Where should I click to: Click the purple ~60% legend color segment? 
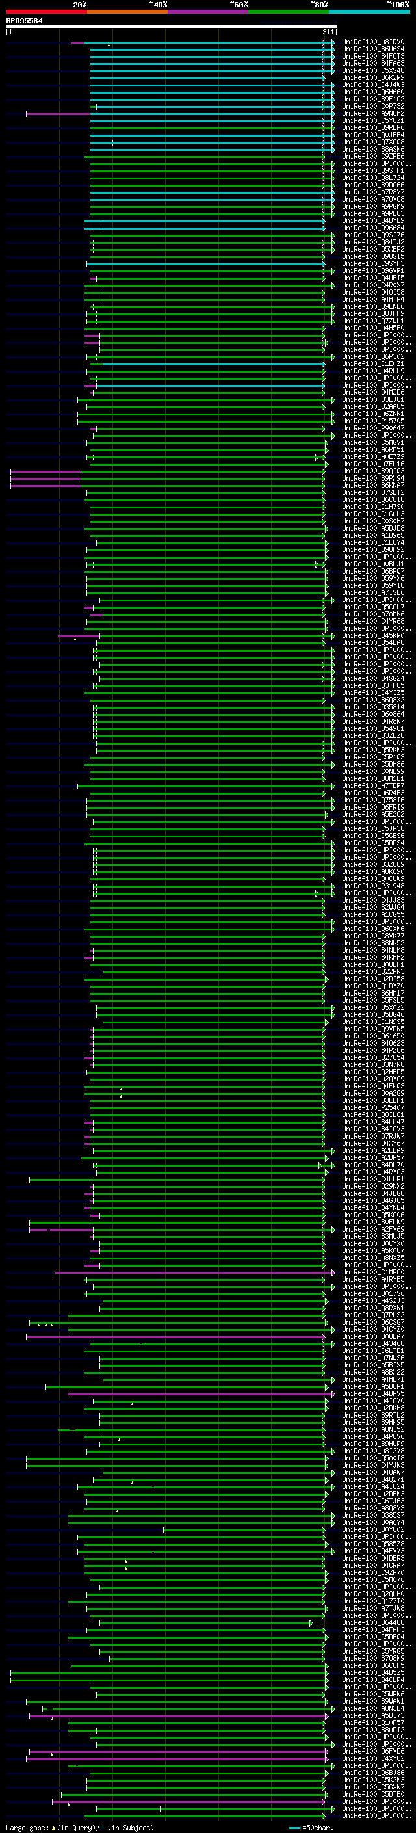tap(207, 12)
